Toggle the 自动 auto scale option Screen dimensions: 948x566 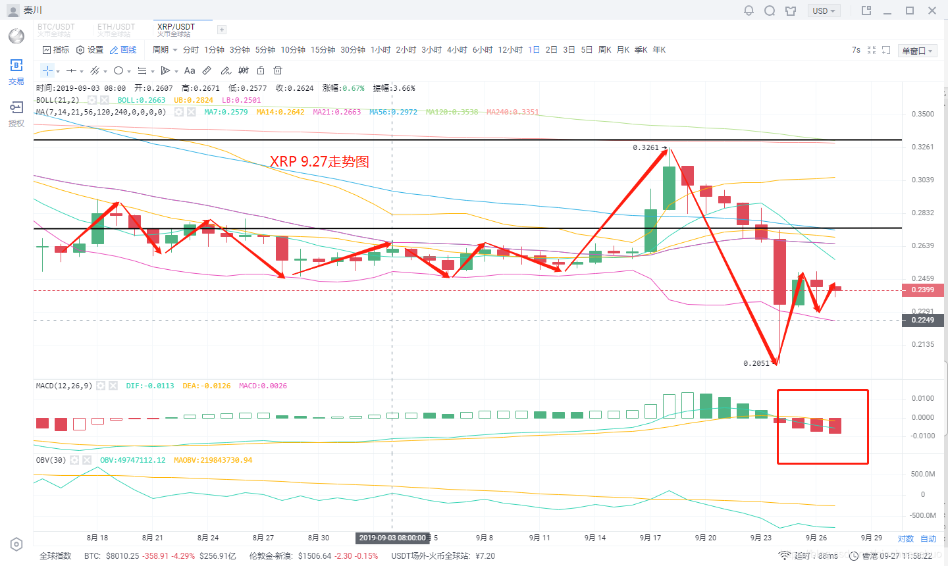coord(928,538)
